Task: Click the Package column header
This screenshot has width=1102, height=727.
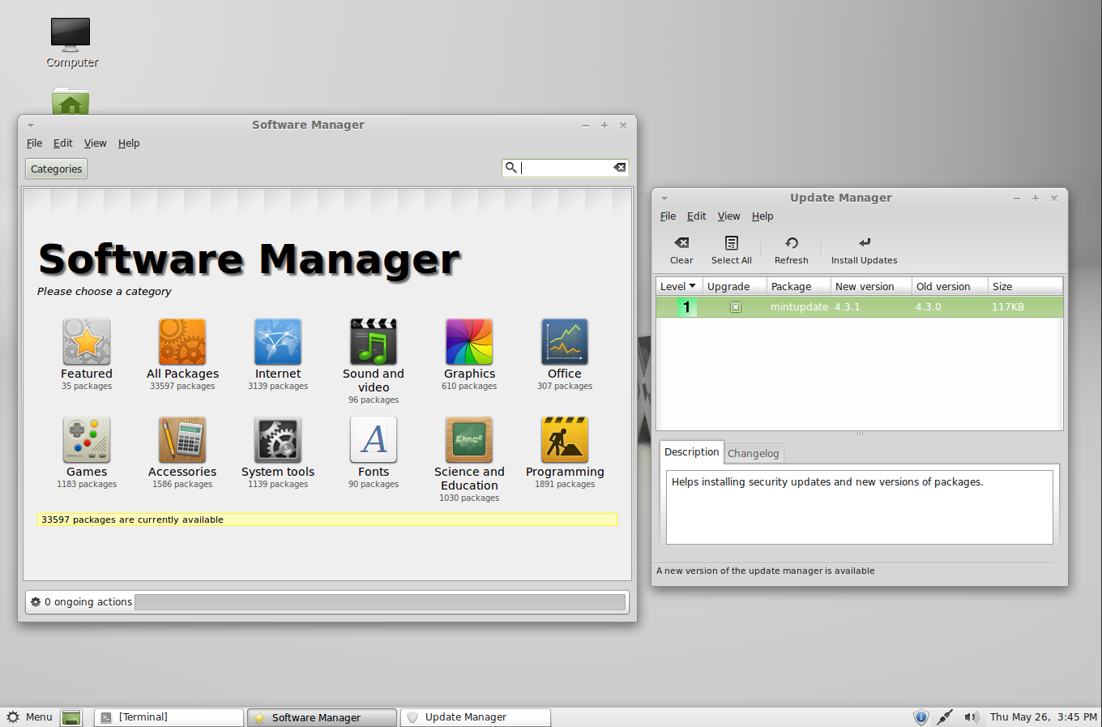Action: coord(799,286)
